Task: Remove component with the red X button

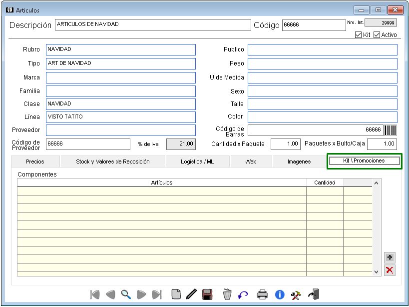Action: [390, 270]
